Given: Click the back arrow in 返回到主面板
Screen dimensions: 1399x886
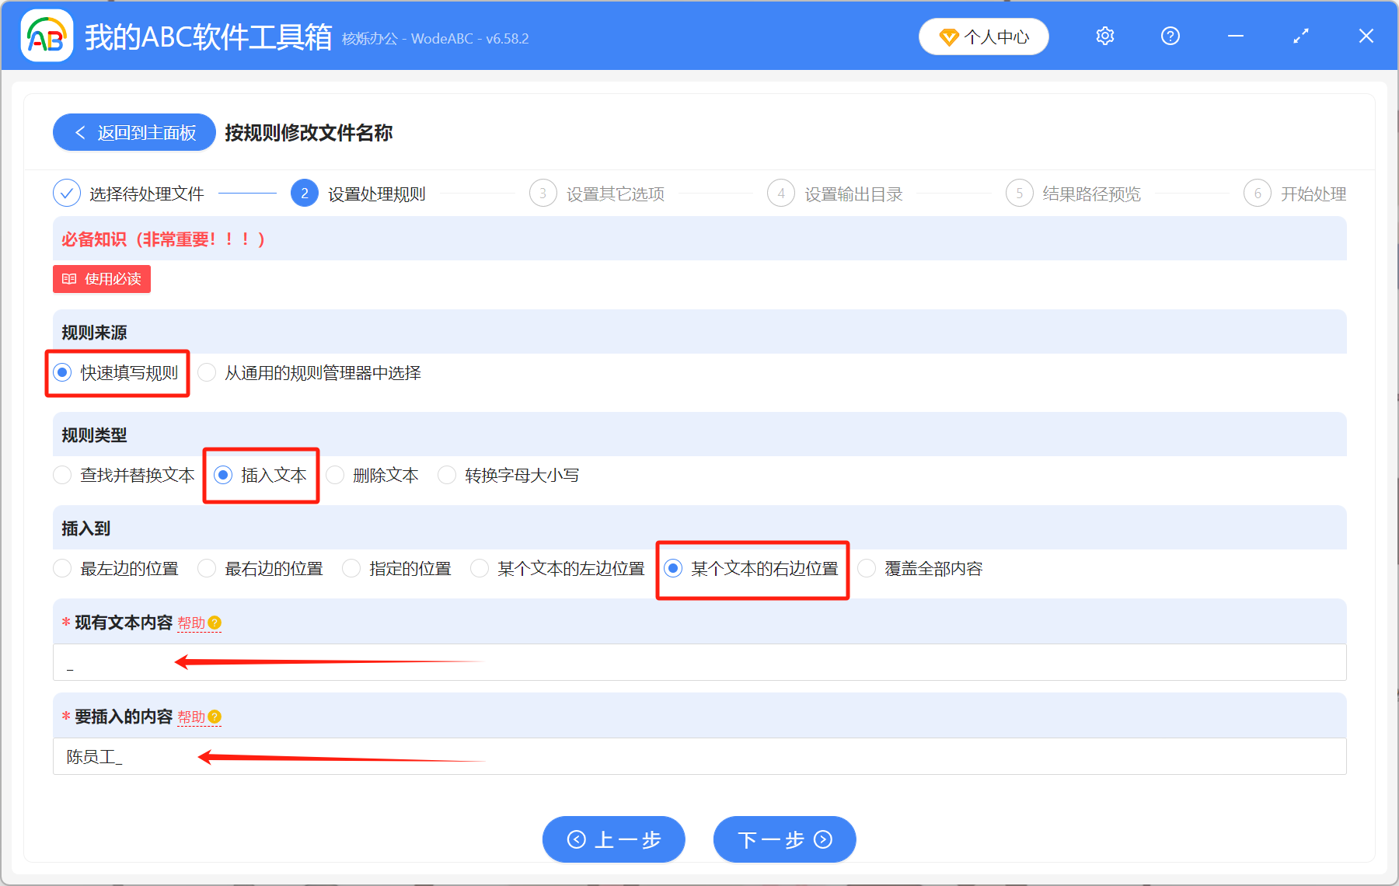Looking at the screenshot, I should 80,132.
